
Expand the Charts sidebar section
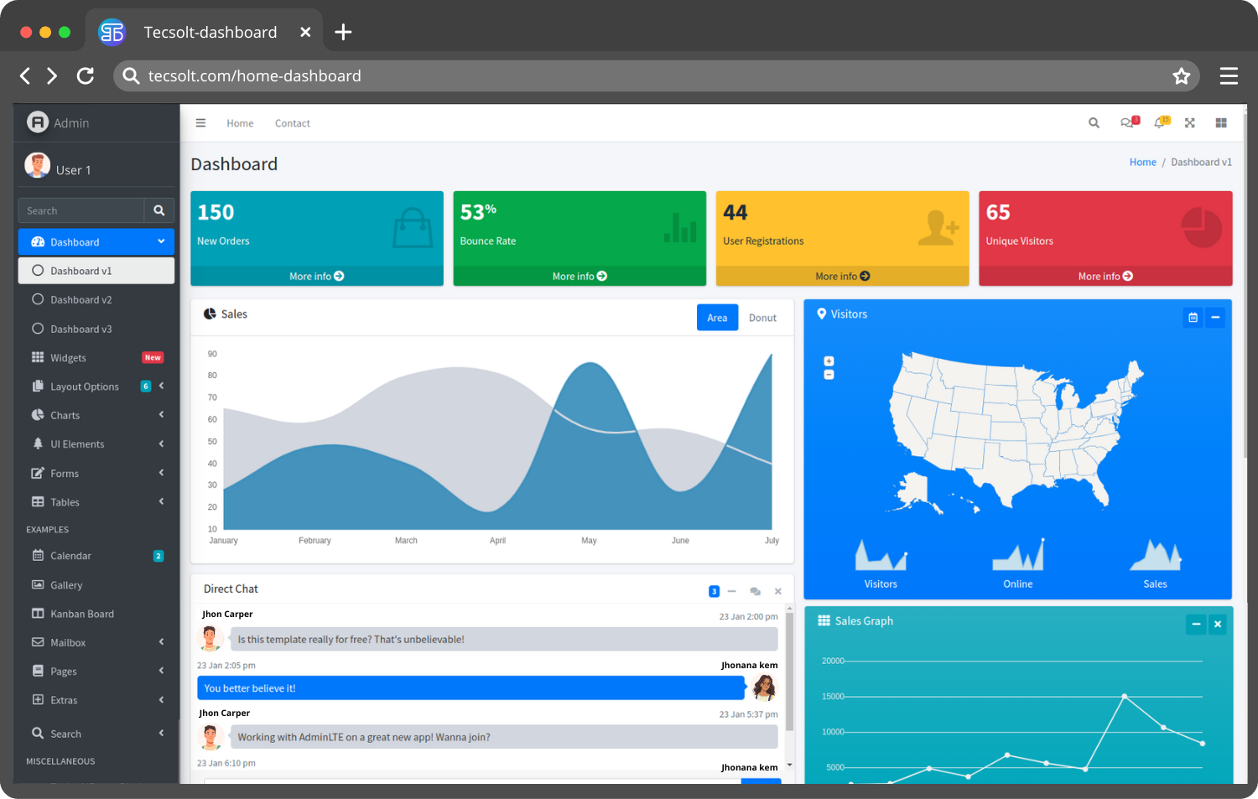pyautogui.click(x=65, y=415)
